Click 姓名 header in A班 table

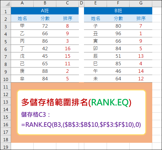tap(22, 19)
